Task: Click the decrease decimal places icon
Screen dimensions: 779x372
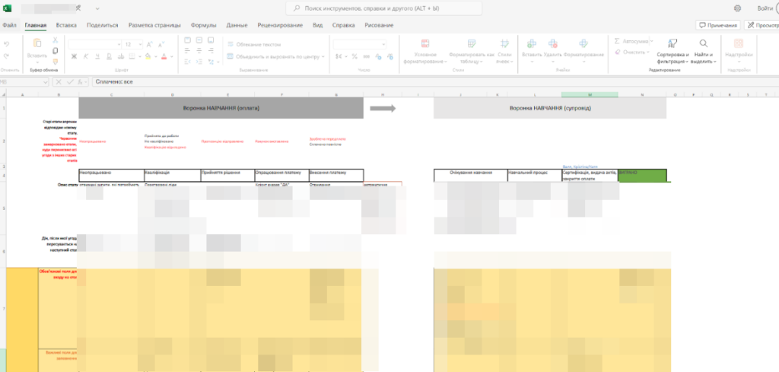Action: tap(378, 56)
